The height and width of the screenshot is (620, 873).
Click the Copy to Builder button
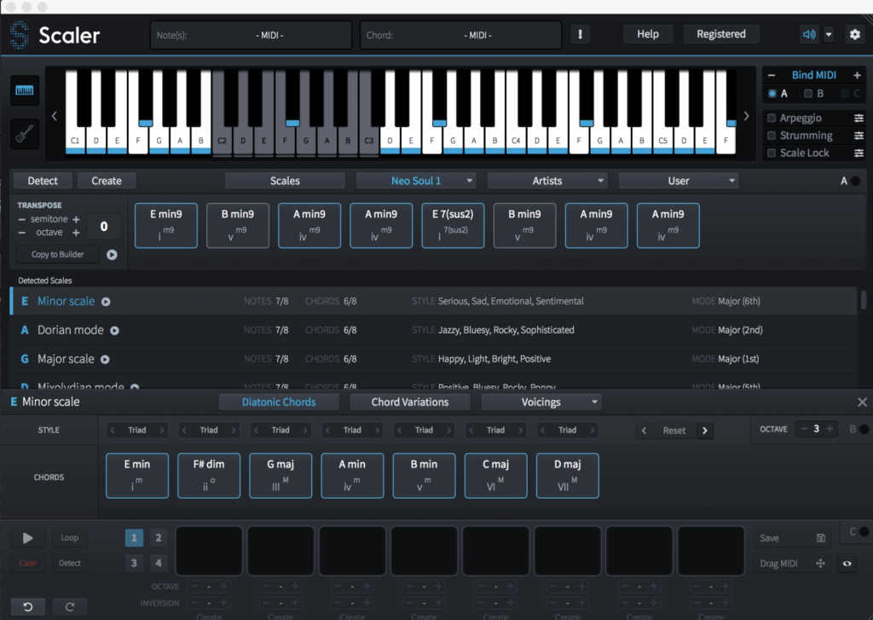pos(58,254)
